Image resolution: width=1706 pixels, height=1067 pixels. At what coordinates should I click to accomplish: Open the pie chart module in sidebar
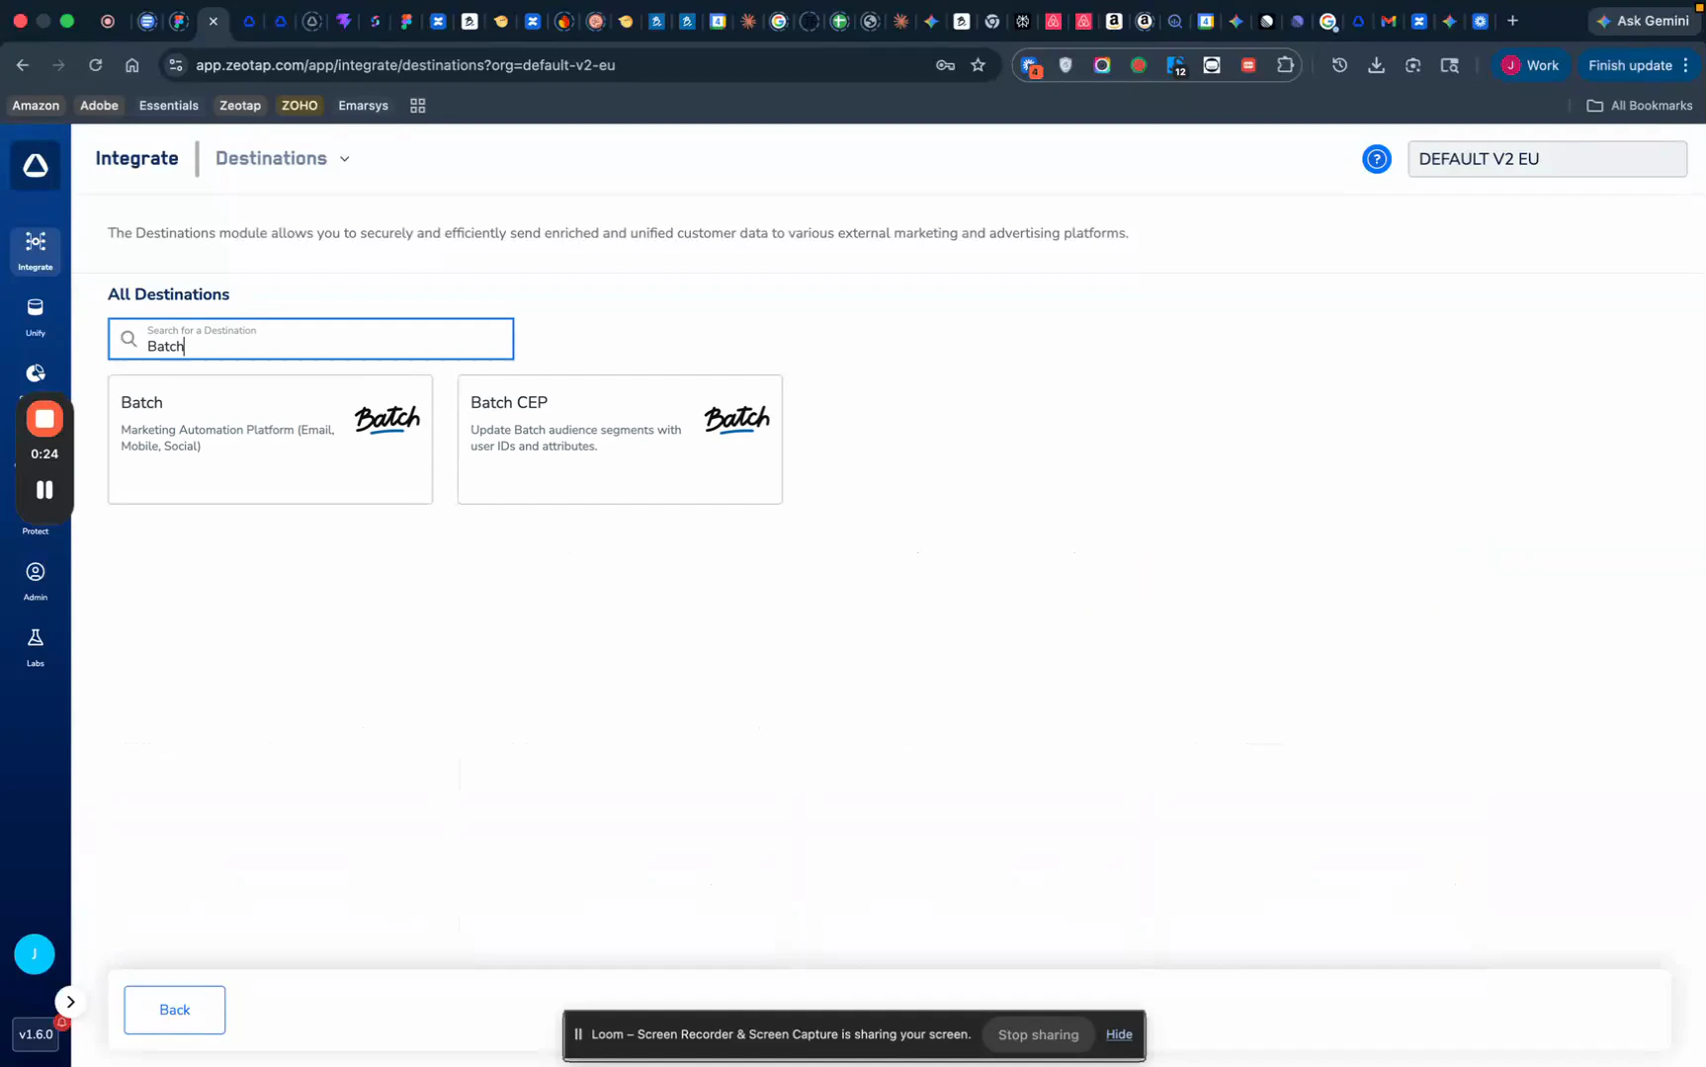[x=36, y=373]
